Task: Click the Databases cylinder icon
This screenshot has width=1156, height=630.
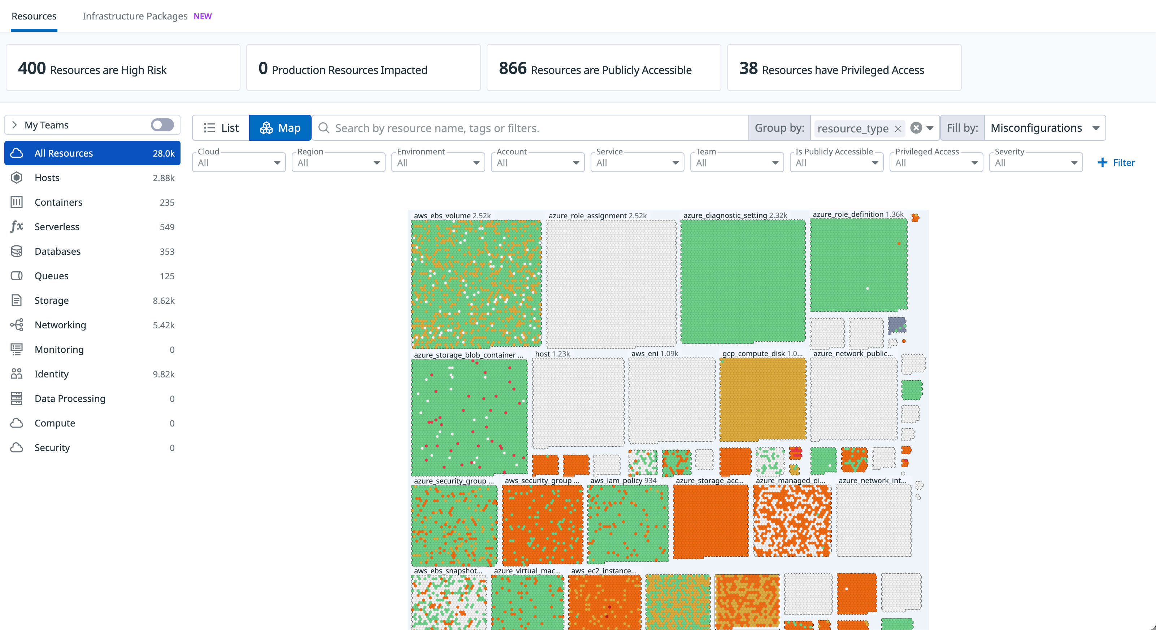Action: coord(17,251)
